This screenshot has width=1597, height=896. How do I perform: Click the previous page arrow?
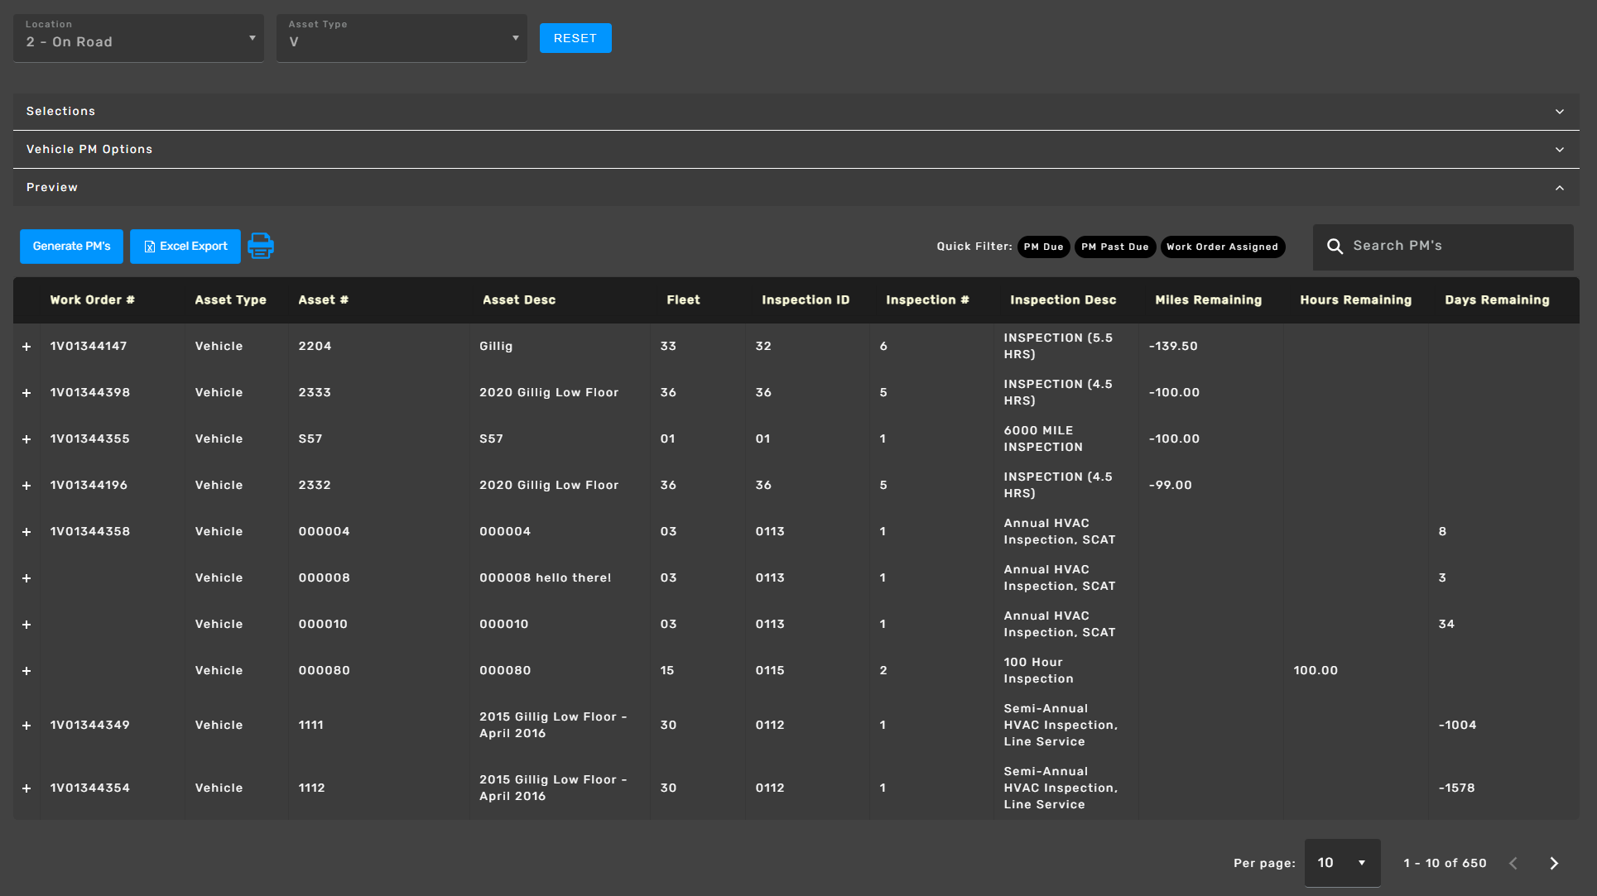pyautogui.click(x=1513, y=863)
